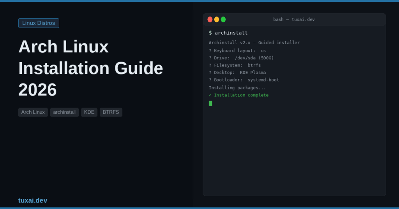Click the 'Filesystem: btrfs' line
Screen dimensions: 399x209
point(235,65)
